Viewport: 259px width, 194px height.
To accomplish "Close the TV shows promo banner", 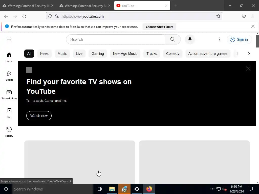I will [248, 68].
